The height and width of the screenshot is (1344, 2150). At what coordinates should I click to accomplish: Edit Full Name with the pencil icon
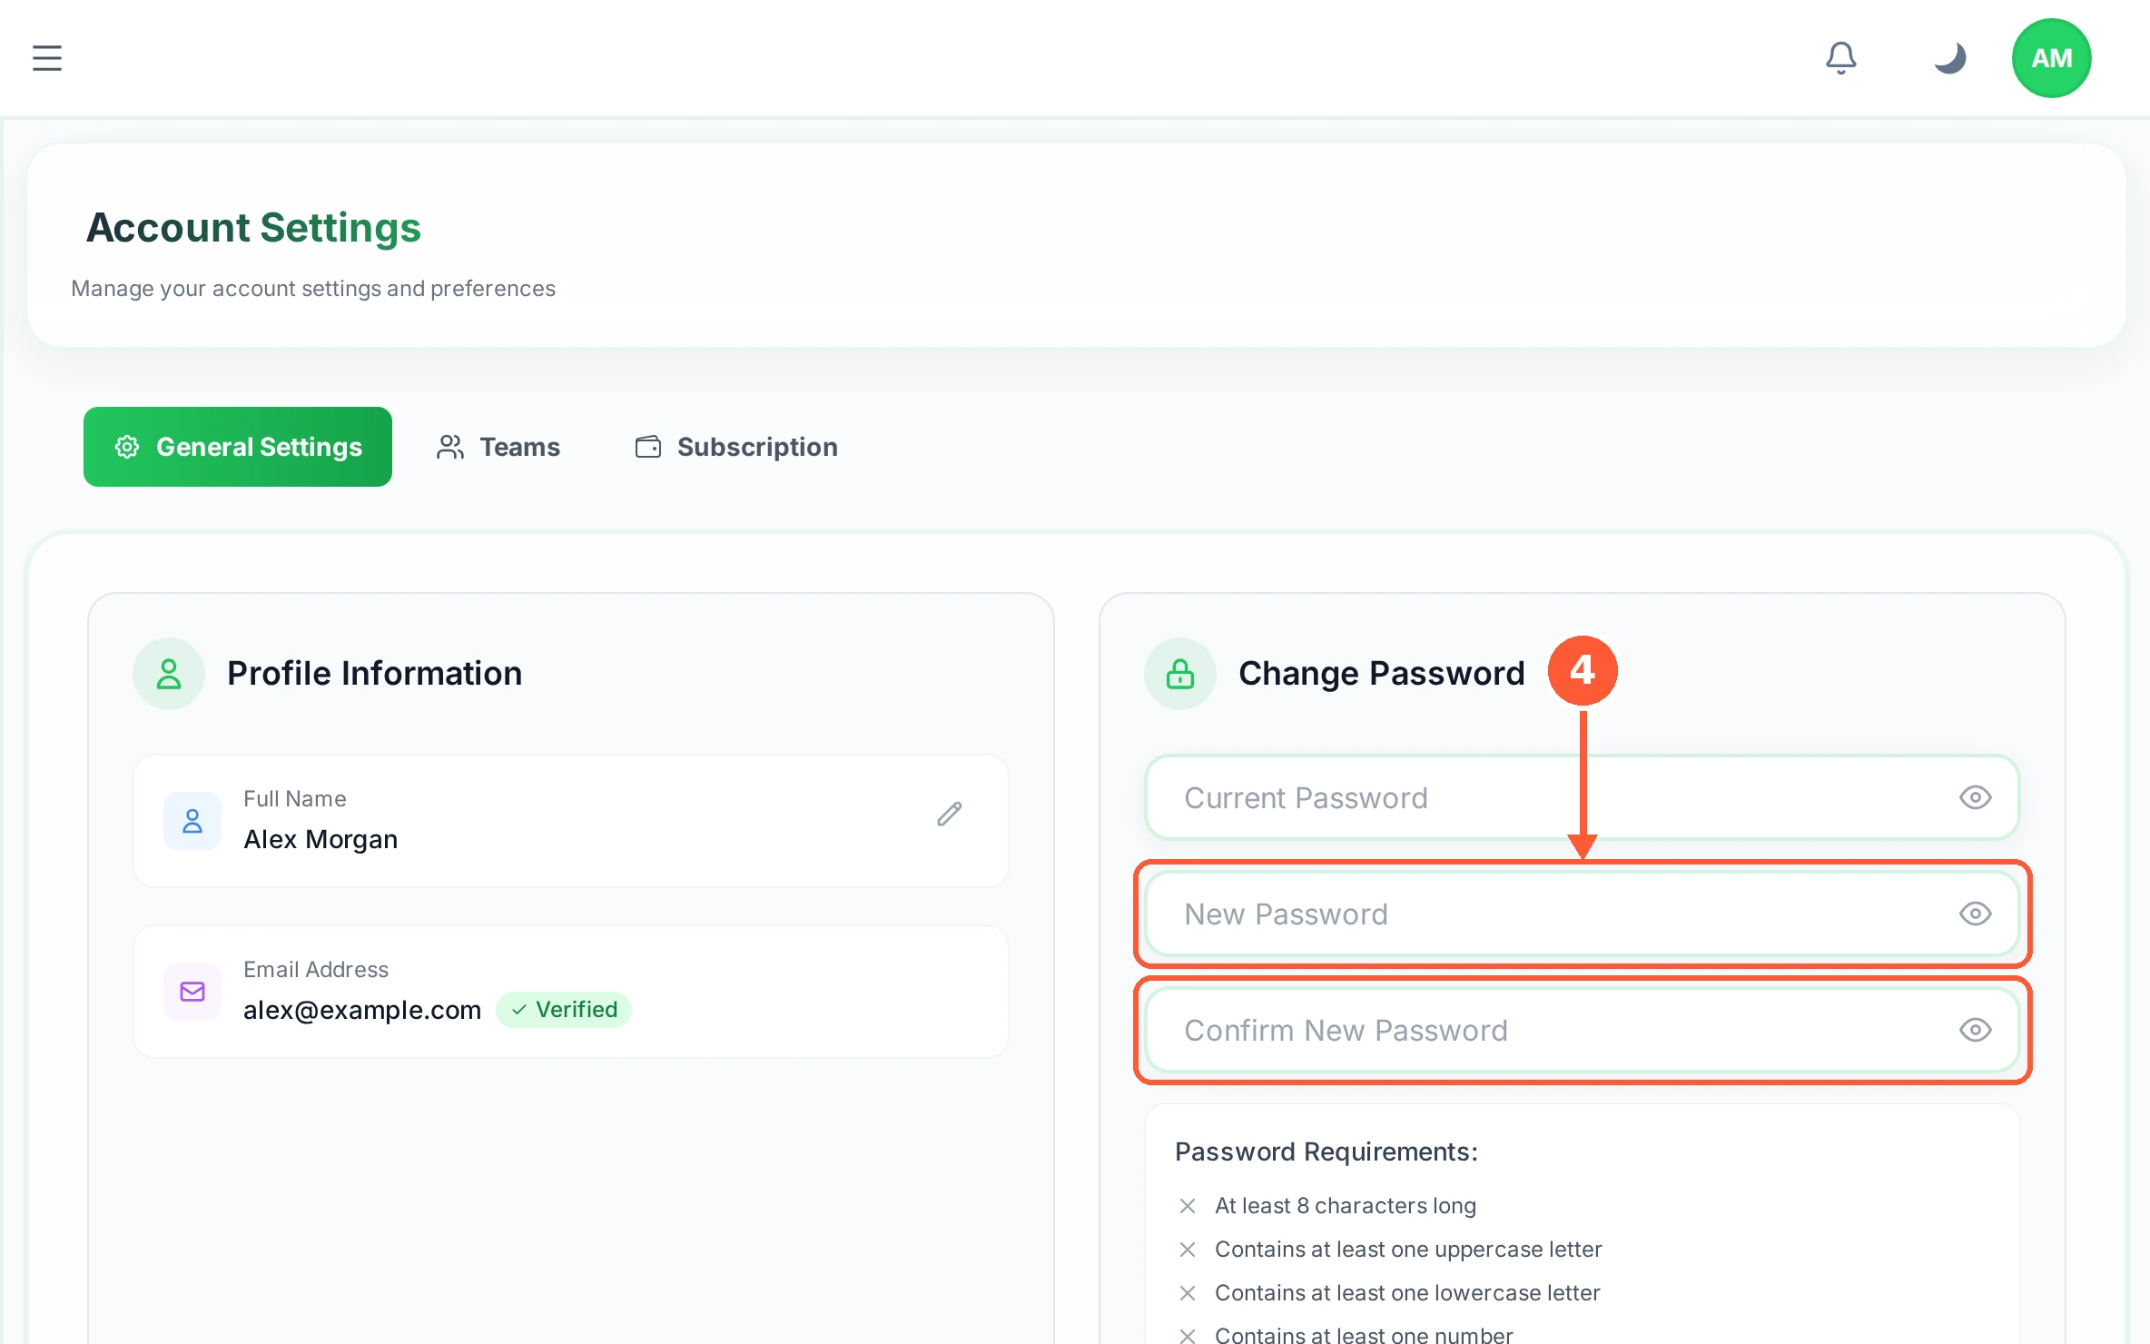950,814
